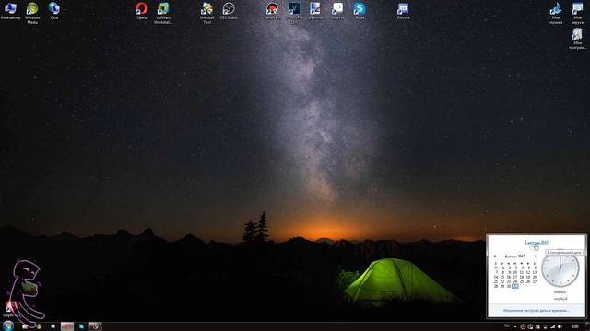Launch Opera from the desktop
The image size is (590, 331).
(x=141, y=10)
